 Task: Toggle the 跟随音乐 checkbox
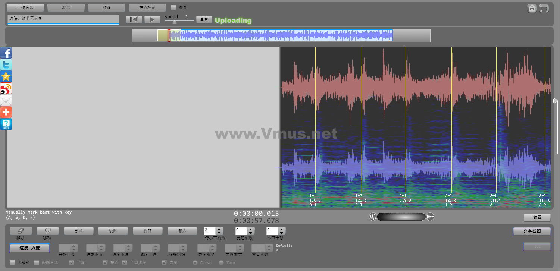[x=37, y=262]
